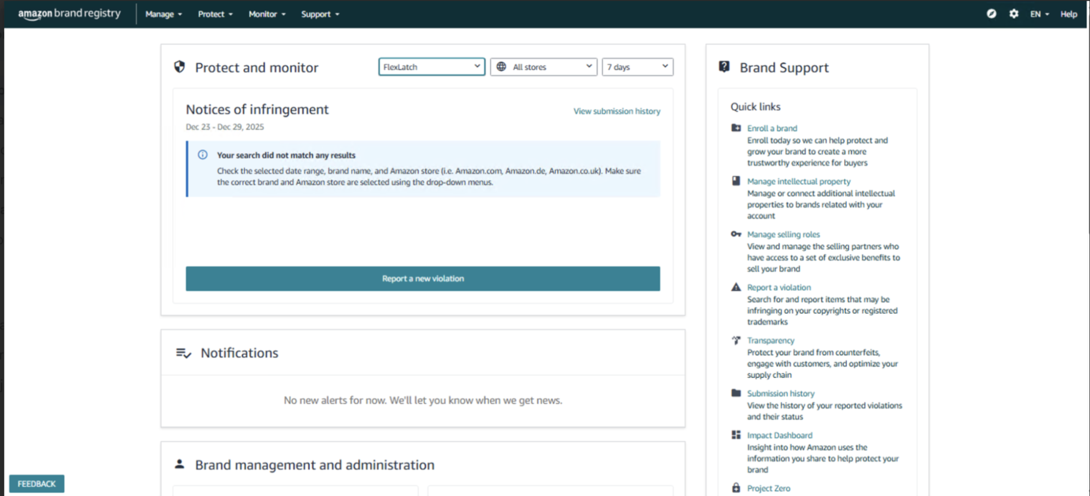Open the FlexLatch brand dropdown
Image resolution: width=1090 pixels, height=496 pixels.
pos(431,67)
